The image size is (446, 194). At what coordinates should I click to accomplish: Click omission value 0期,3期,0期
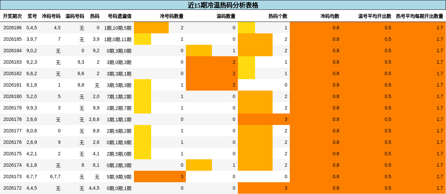click(x=119, y=51)
